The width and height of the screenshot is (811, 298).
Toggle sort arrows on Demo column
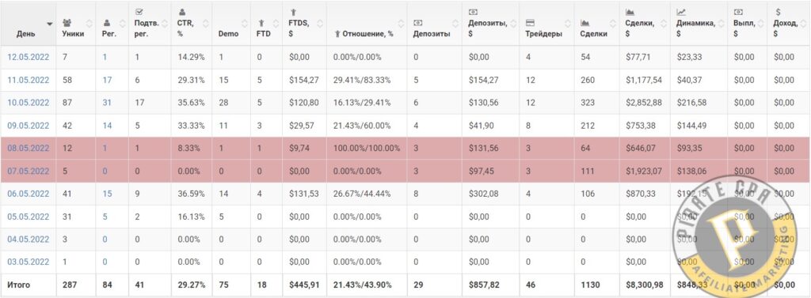click(x=244, y=23)
